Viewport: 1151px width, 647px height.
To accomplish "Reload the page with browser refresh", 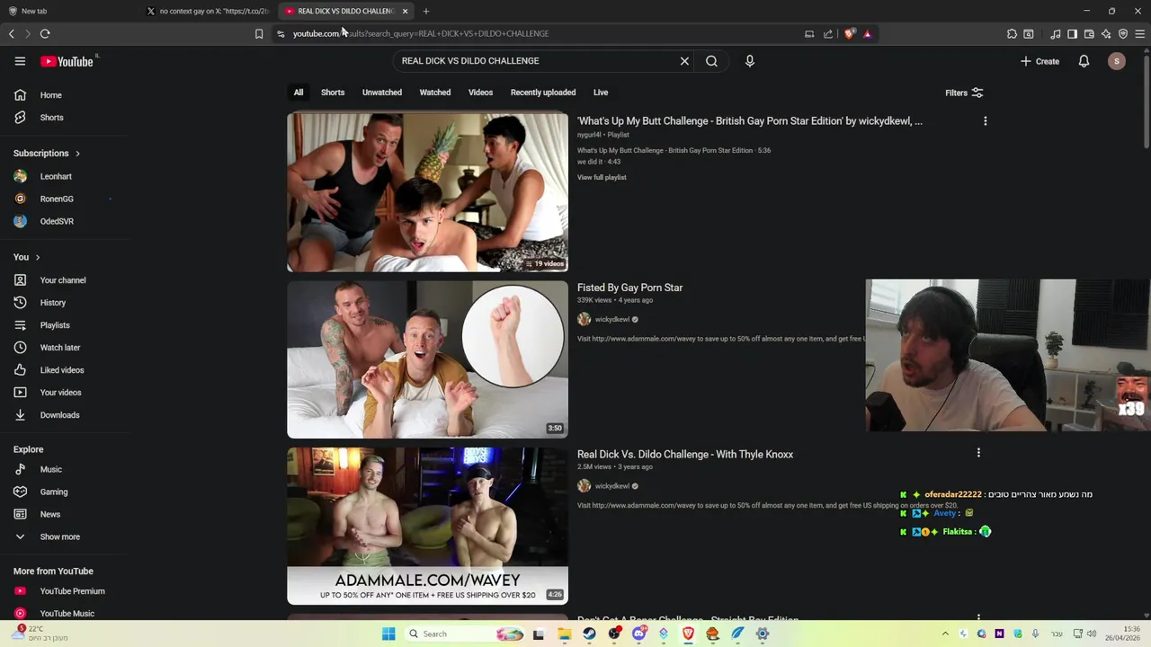I will pyautogui.click(x=45, y=33).
